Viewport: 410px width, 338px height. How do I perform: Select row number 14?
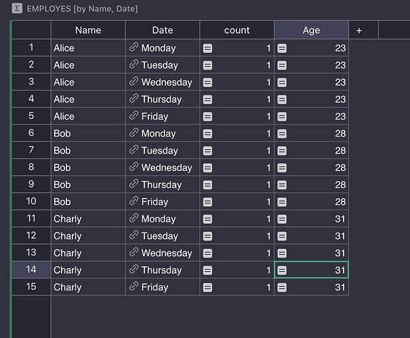pyautogui.click(x=31, y=270)
